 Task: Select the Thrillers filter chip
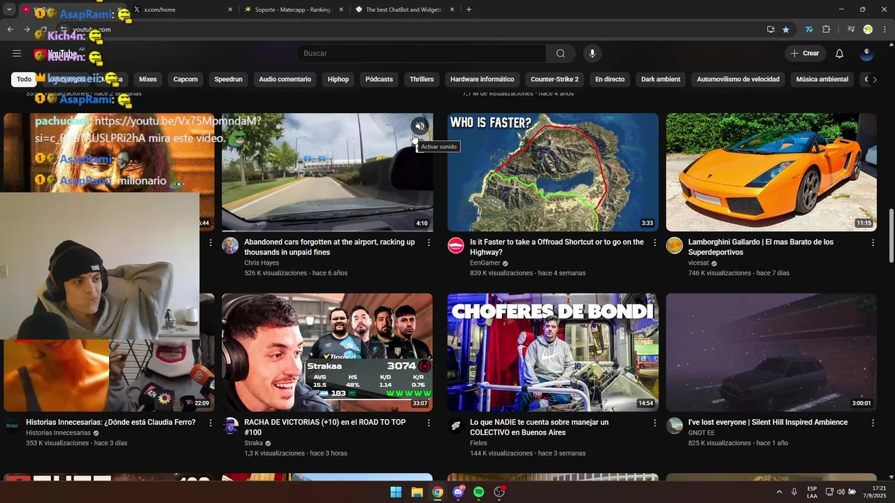[422, 79]
